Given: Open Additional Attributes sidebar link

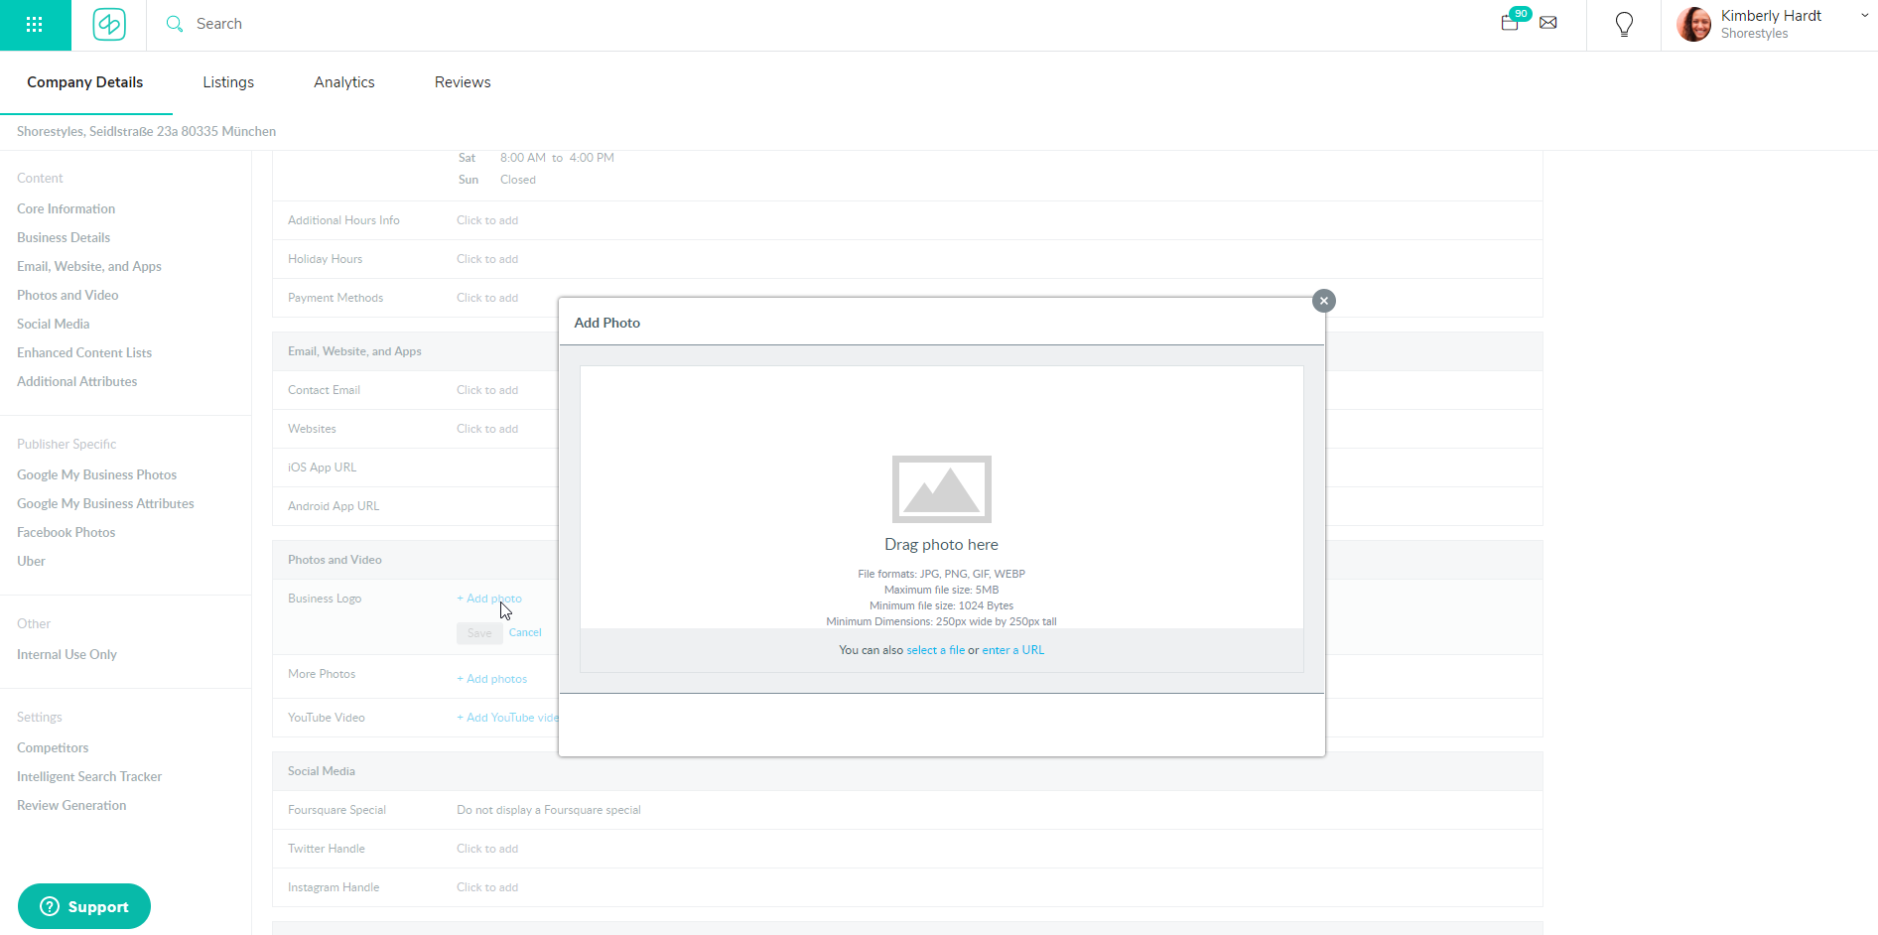Looking at the screenshot, I should (x=76, y=381).
